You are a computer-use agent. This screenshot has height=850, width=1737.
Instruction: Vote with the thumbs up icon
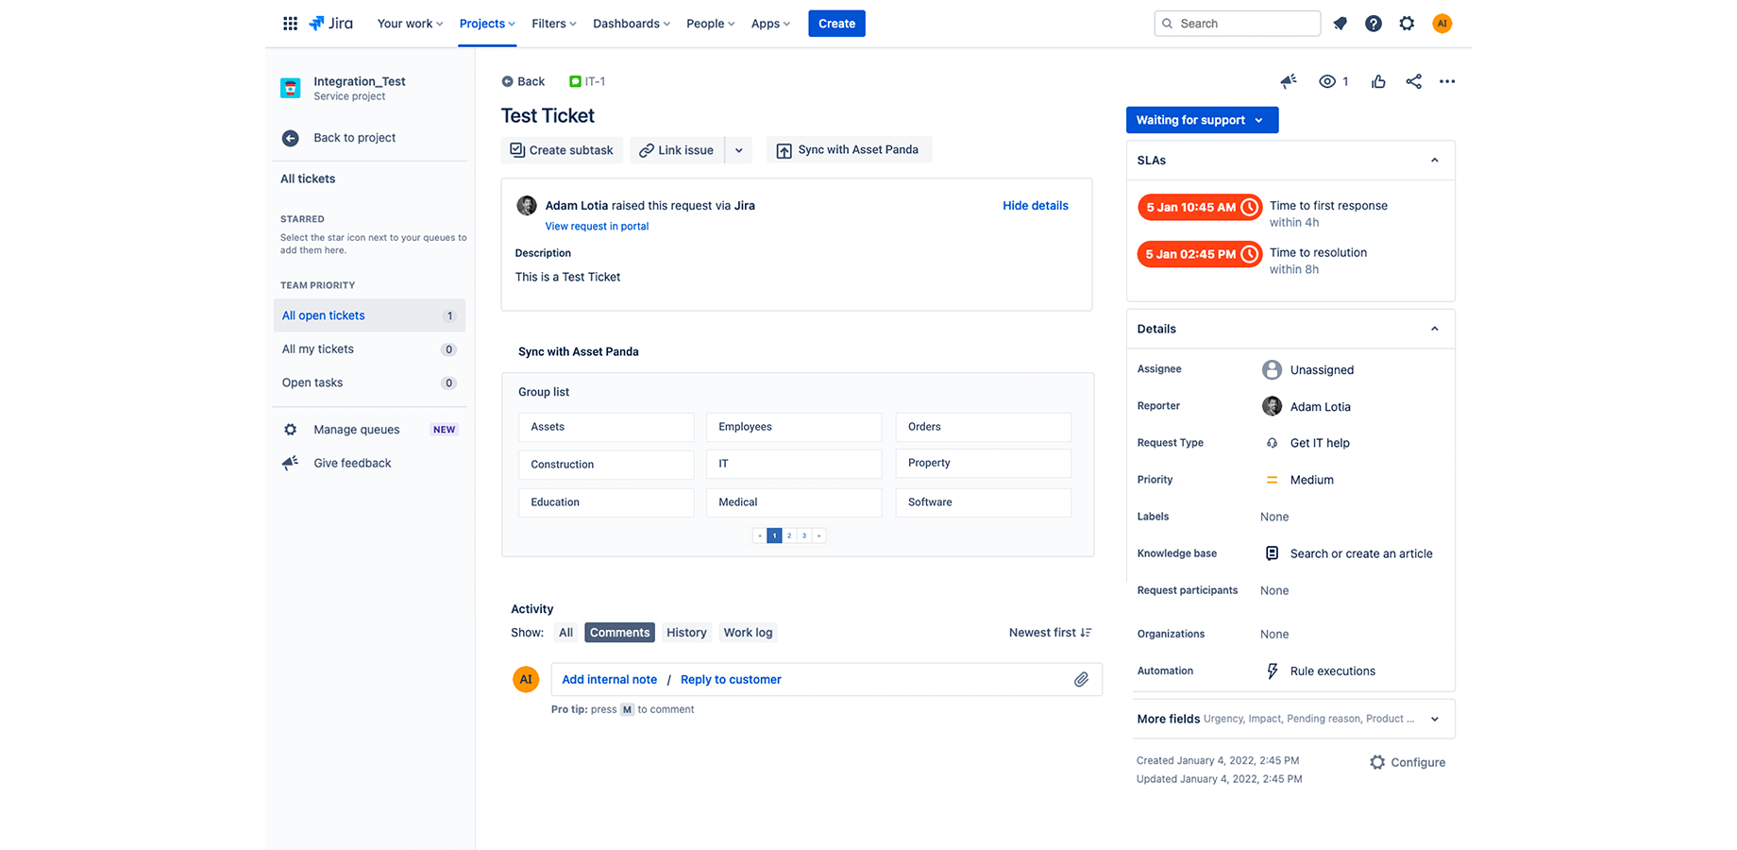click(1378, 81)
